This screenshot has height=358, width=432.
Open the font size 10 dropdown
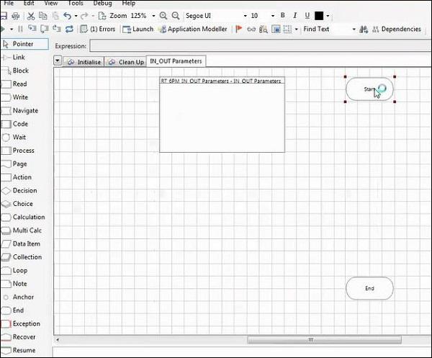click(273, 16)
